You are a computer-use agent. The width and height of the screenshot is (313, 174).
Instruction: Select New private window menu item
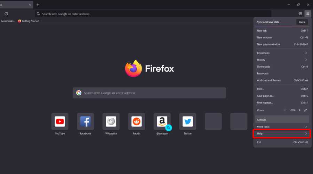click(x=282, y=44)
